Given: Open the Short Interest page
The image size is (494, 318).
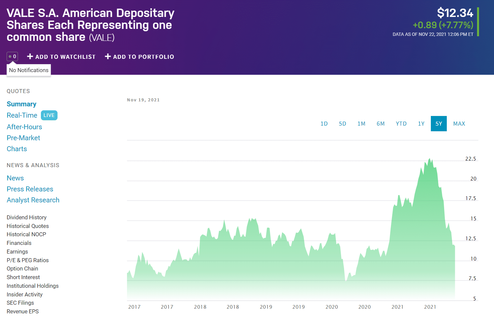Looking at the screenshot, I should 23,277.
